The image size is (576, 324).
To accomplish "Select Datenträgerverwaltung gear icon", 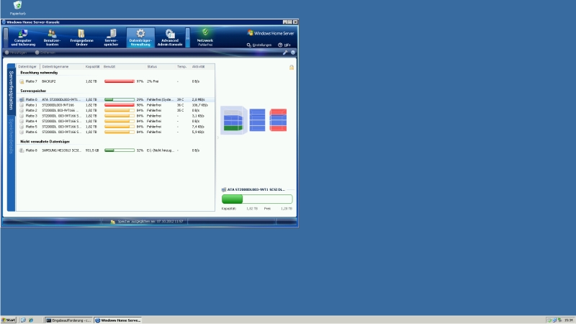I will [x=140, y=33].
